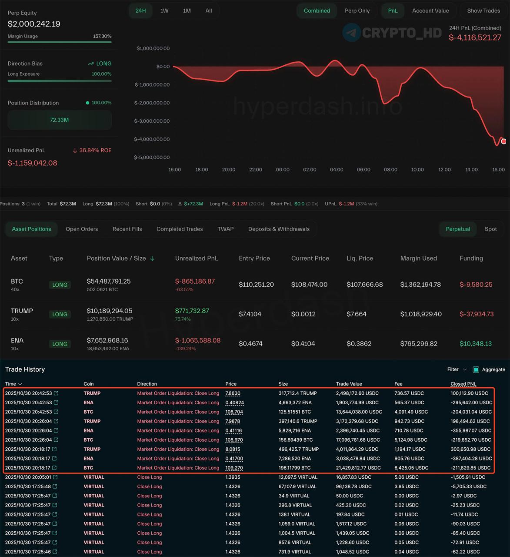Open external link icon for ENA 20:26:04 trade

pyautogui.click(x=56, y=431)
